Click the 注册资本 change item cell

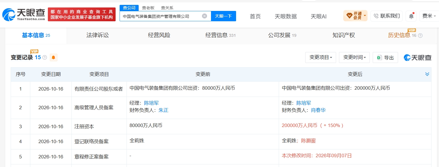click(x=99, y=126)
